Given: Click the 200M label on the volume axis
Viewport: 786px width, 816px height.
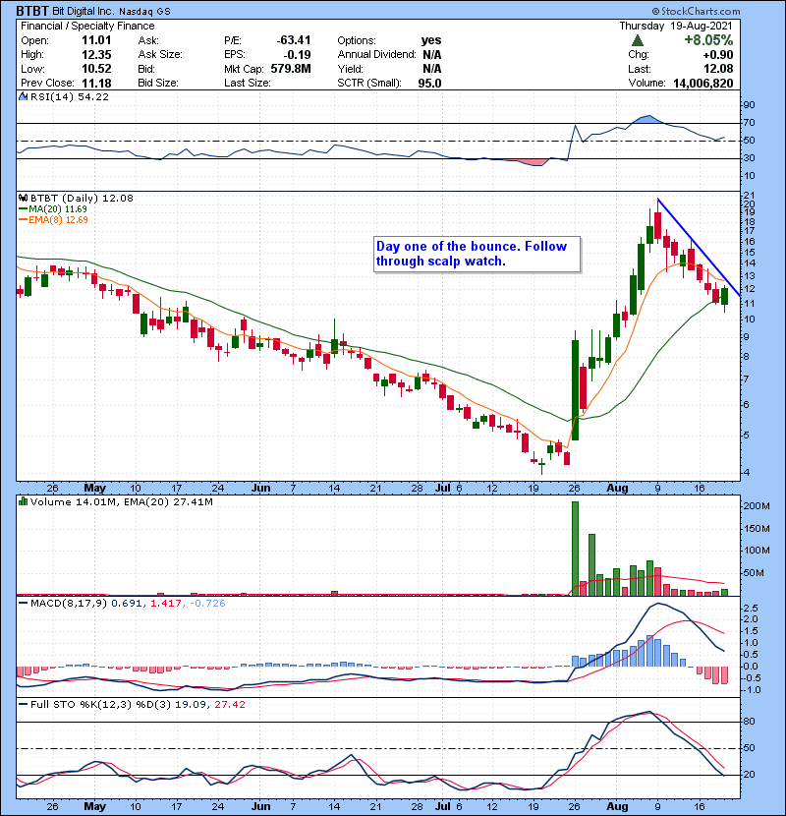Looking at the screenshot, I should pyautogui.click(x=757, y=506).
